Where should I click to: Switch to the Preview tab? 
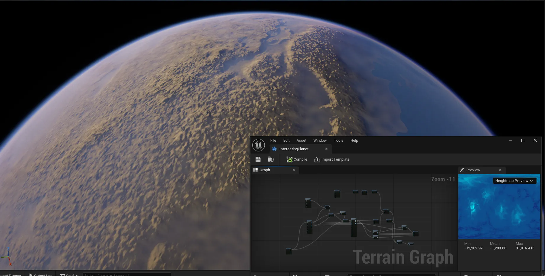tap(482, 170)
